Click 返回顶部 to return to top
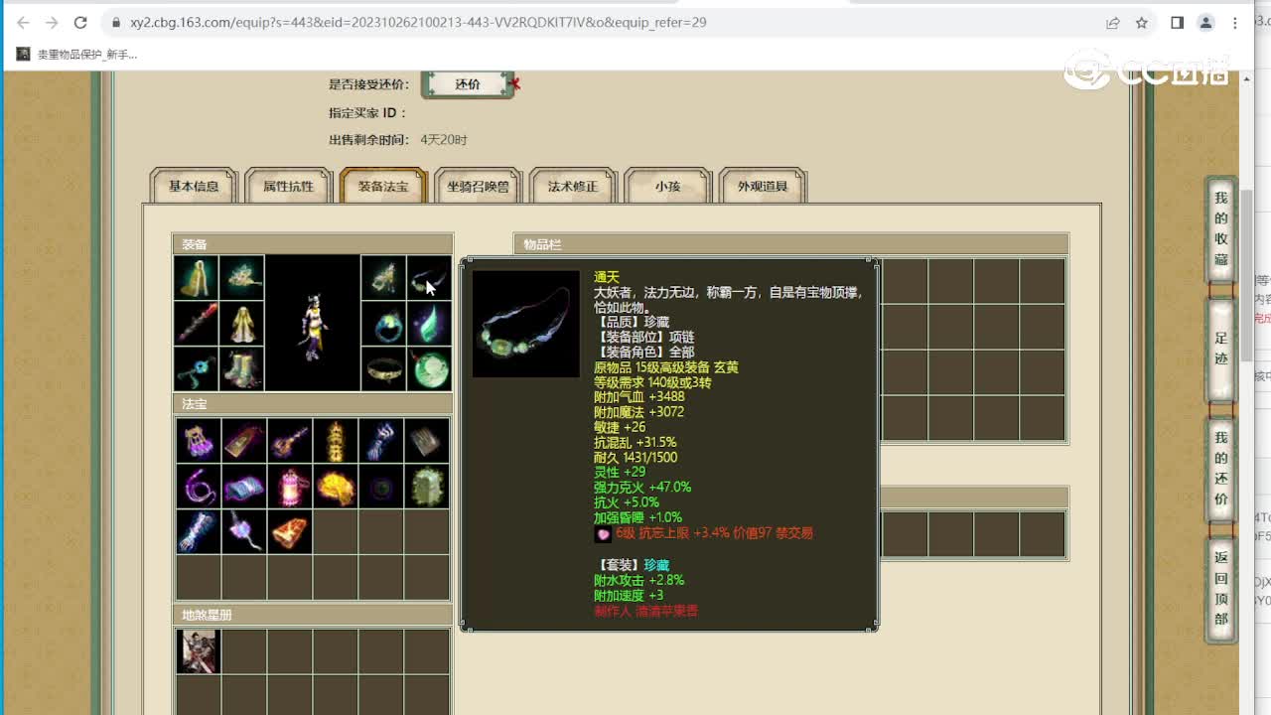 [1220, 588]
